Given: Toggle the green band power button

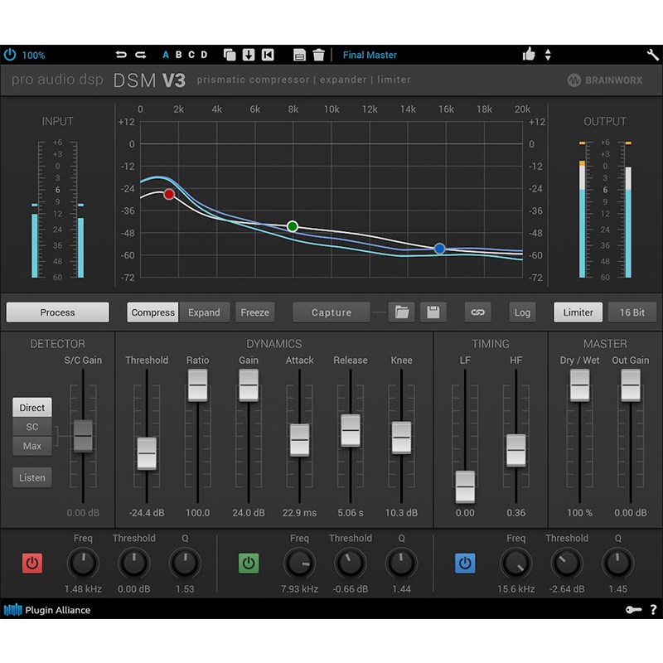Looking at the screenshot, I should point(249,564).
